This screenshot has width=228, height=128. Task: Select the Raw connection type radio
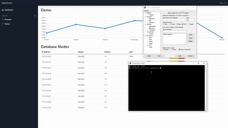pos(164,24)
